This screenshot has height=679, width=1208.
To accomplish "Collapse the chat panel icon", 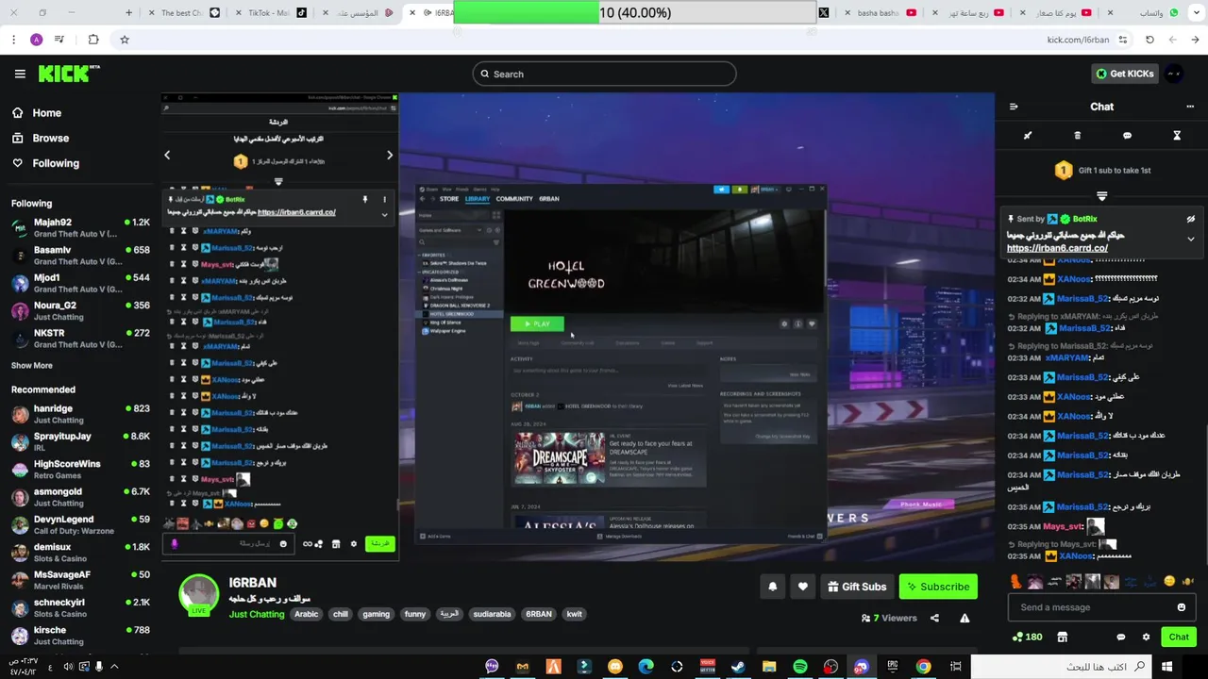I will click(1014, 107).
